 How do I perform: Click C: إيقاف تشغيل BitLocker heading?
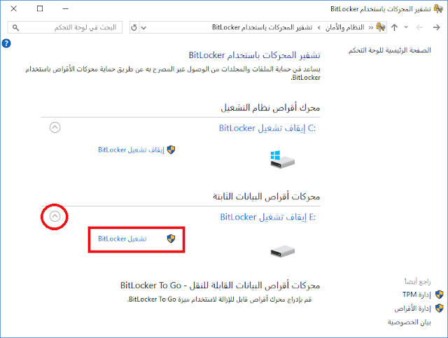click(267, 128)
